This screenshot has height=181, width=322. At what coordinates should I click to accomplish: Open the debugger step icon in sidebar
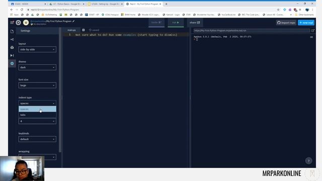click(12, 55)
